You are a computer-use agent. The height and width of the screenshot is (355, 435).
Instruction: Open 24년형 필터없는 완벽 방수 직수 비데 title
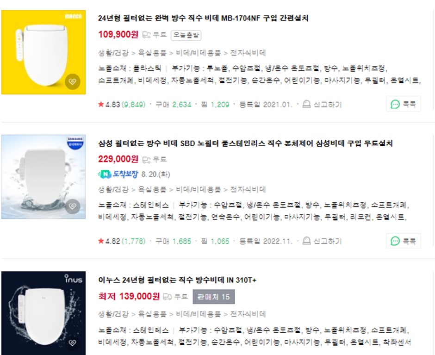(203, 19)
